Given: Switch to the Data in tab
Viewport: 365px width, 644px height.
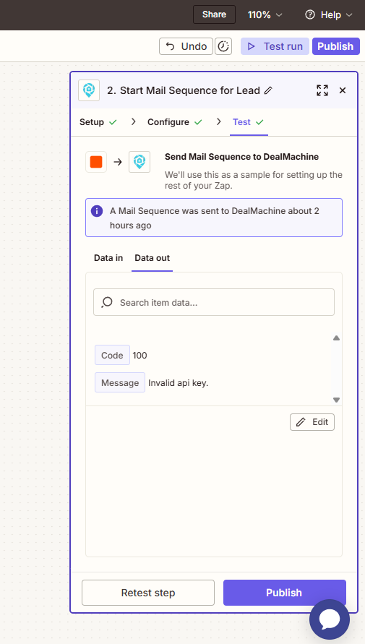Looking at the screenshot, I should coord(108,258).
